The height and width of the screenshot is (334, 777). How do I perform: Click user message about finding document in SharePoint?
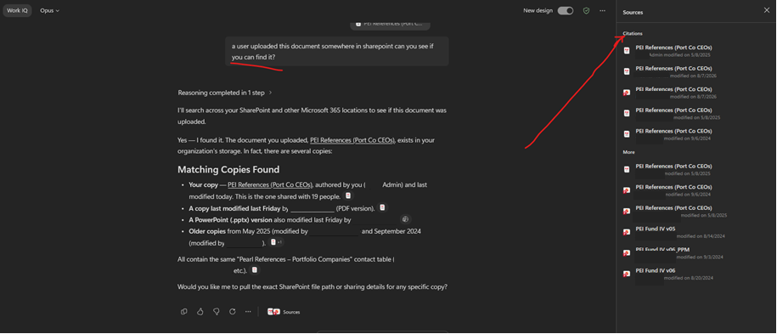(337, 51)
